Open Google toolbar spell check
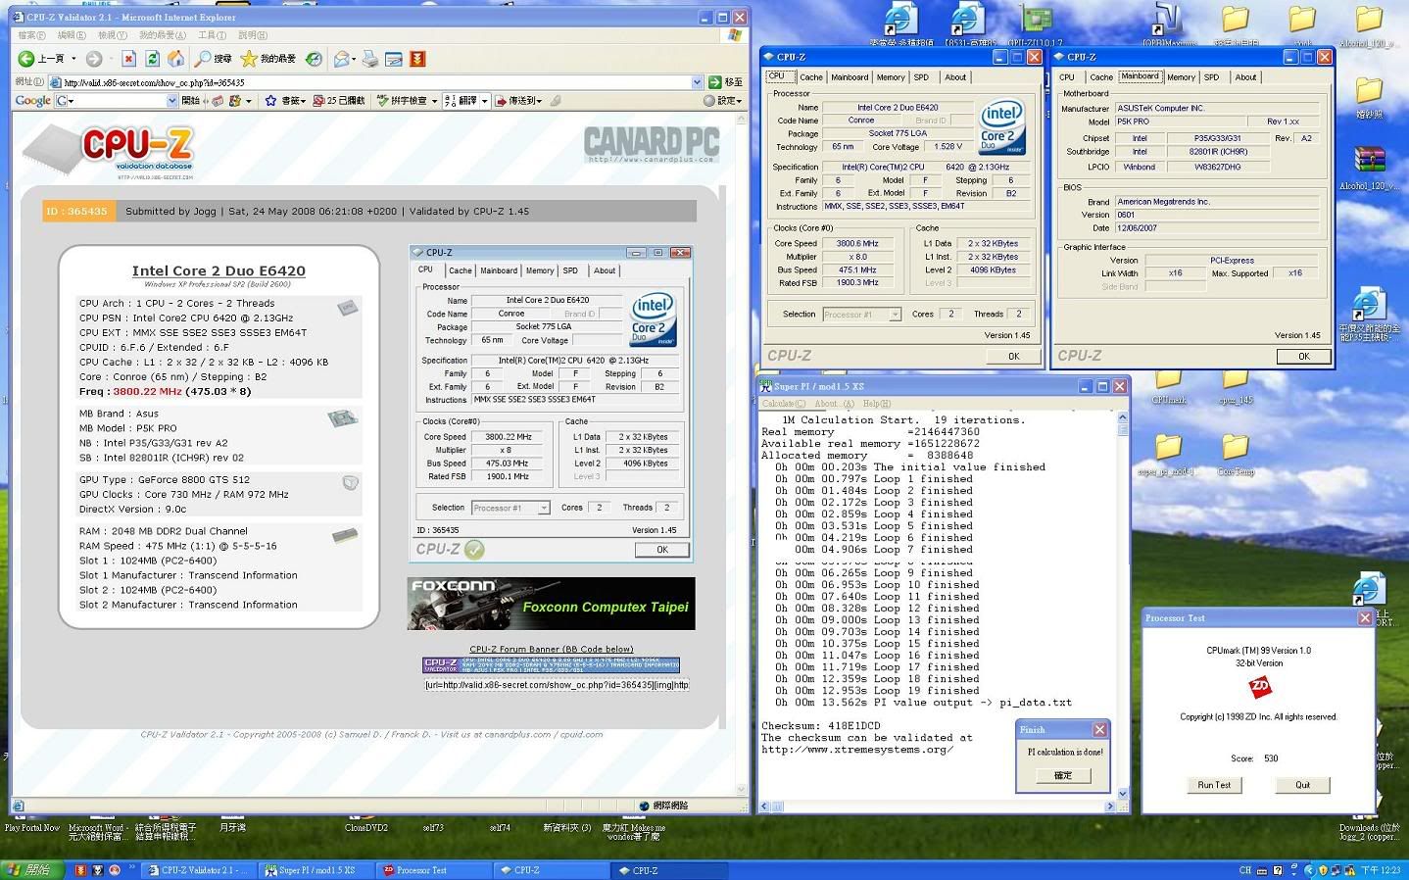The image size is (1409, 880). coord(403,100)
